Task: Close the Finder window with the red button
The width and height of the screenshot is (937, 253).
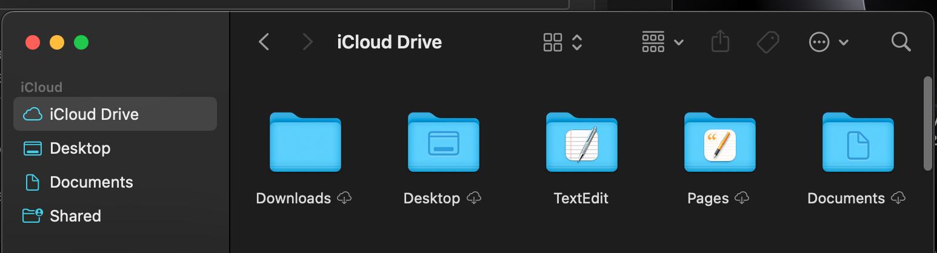Action: tap(33, 42)
